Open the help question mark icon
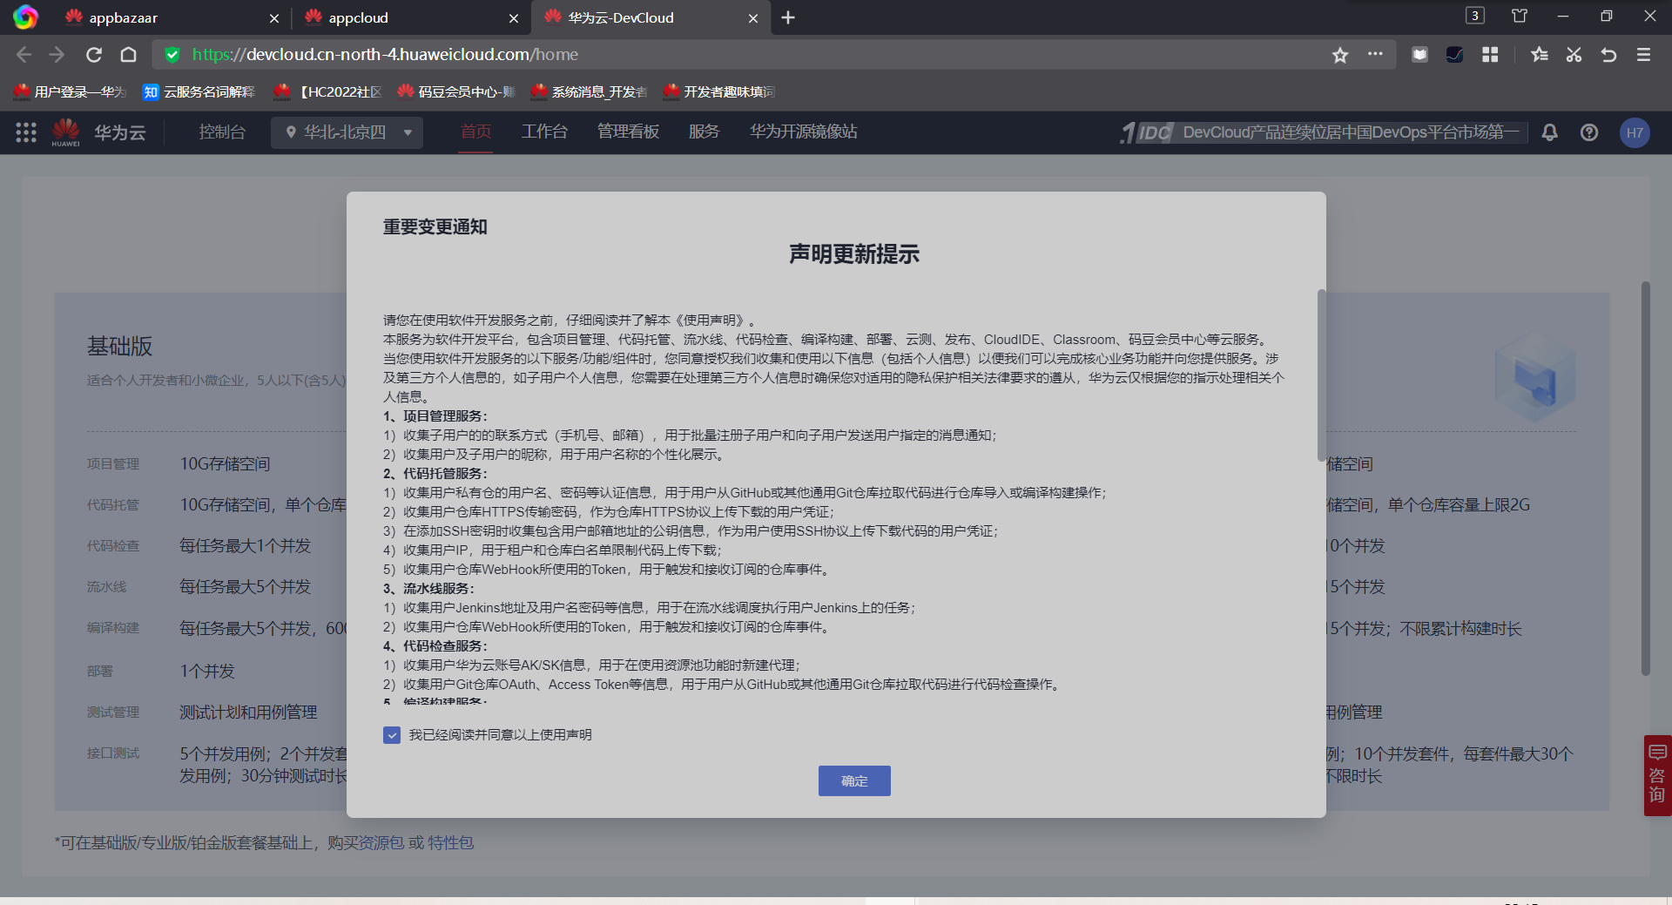This screenshot has height=905, width=1672. coord(1589,132)
